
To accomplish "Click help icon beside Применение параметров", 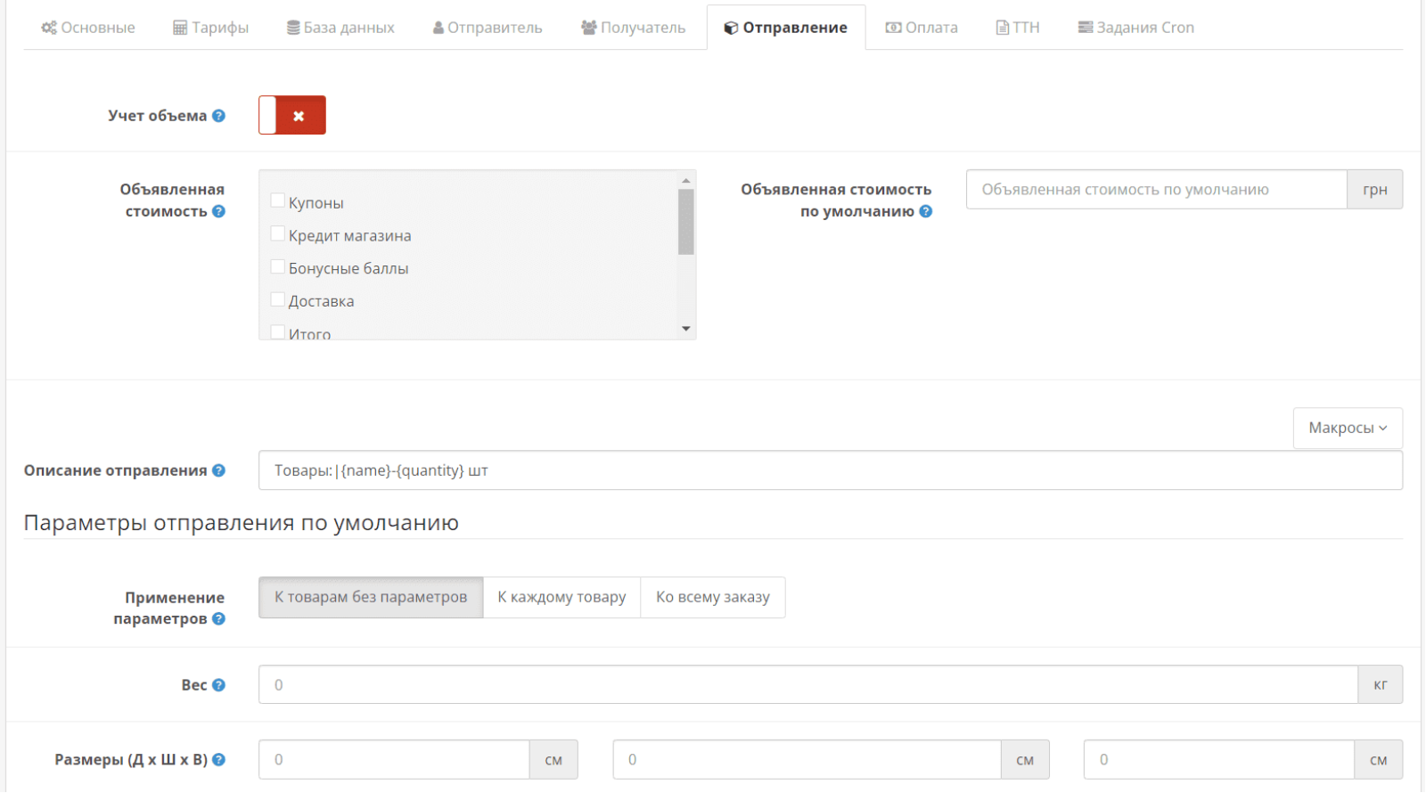I will 218,618.
